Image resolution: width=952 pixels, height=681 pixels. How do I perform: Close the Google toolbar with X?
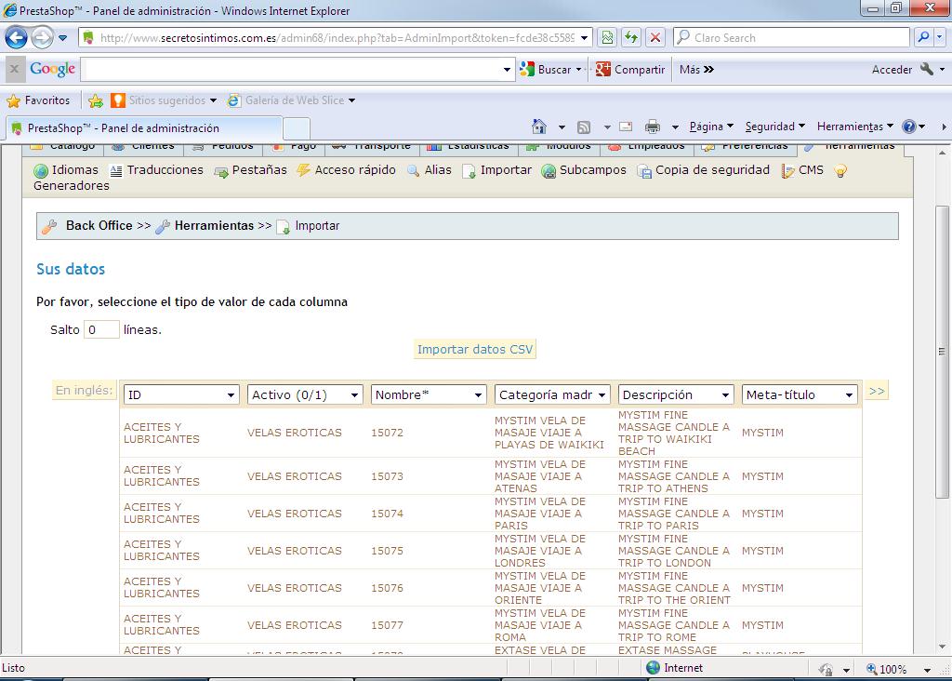coord(15,69)
